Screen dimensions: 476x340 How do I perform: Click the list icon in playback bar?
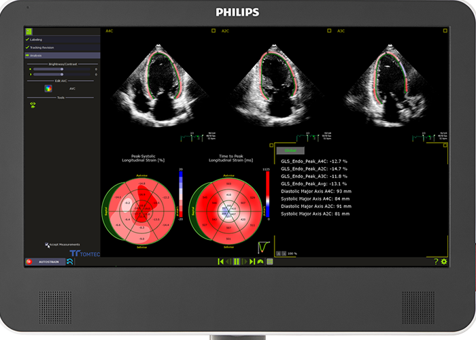pyautogui.click(x=270, y=261)
